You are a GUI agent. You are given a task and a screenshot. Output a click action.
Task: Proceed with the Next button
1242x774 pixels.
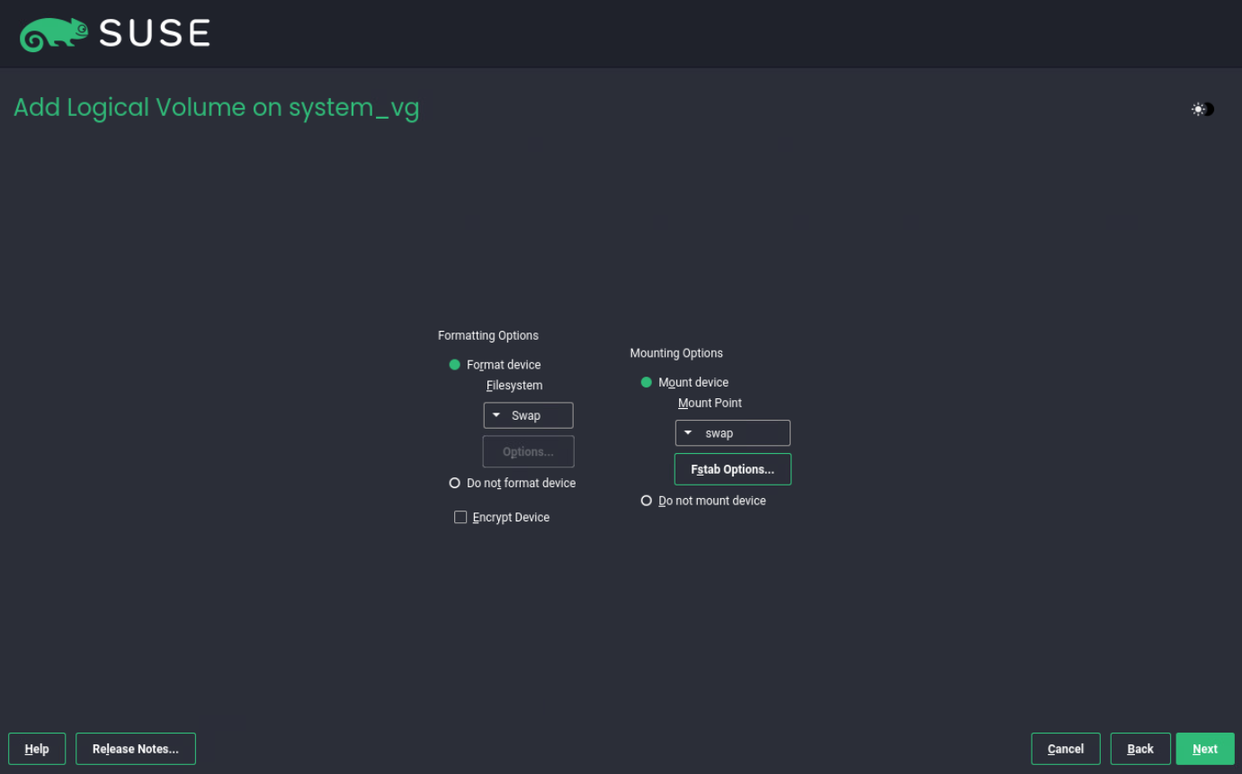pos(1205,749)
